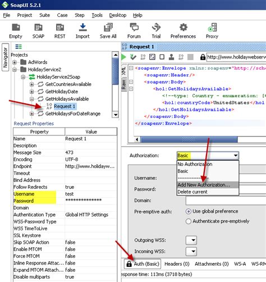Open Preferences via the gear icon
This screenshot has width=266, height=282.
[184, 28]
